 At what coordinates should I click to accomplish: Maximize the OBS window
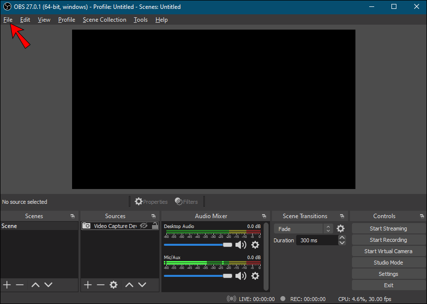tap(394, 6)
